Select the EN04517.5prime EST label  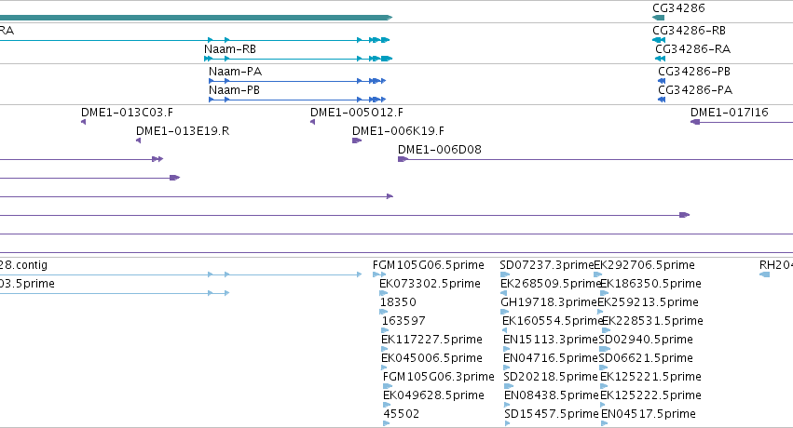pos(649,414)
